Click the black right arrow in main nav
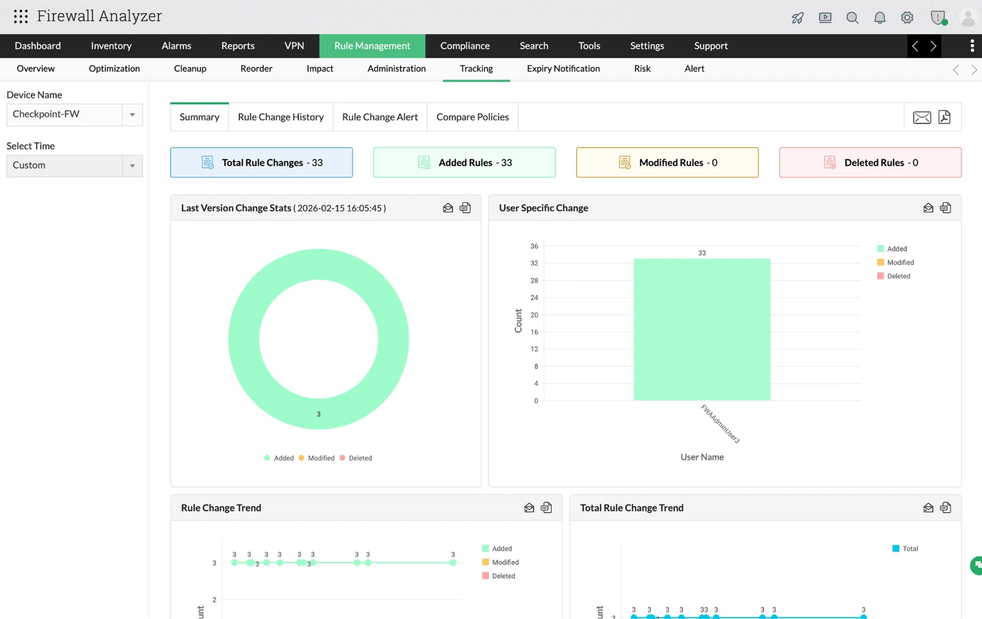 (x=934, y=46)
